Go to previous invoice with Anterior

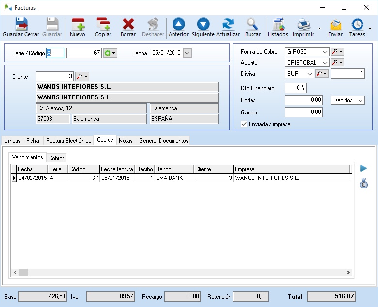coord(178,24)
